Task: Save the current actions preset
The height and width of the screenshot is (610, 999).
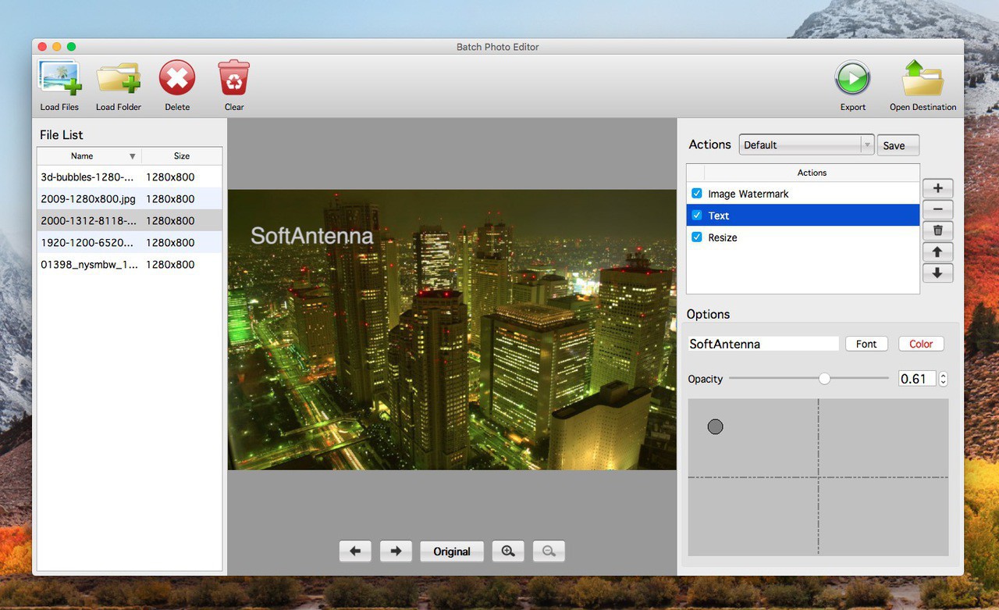Action: pos(898,145)
